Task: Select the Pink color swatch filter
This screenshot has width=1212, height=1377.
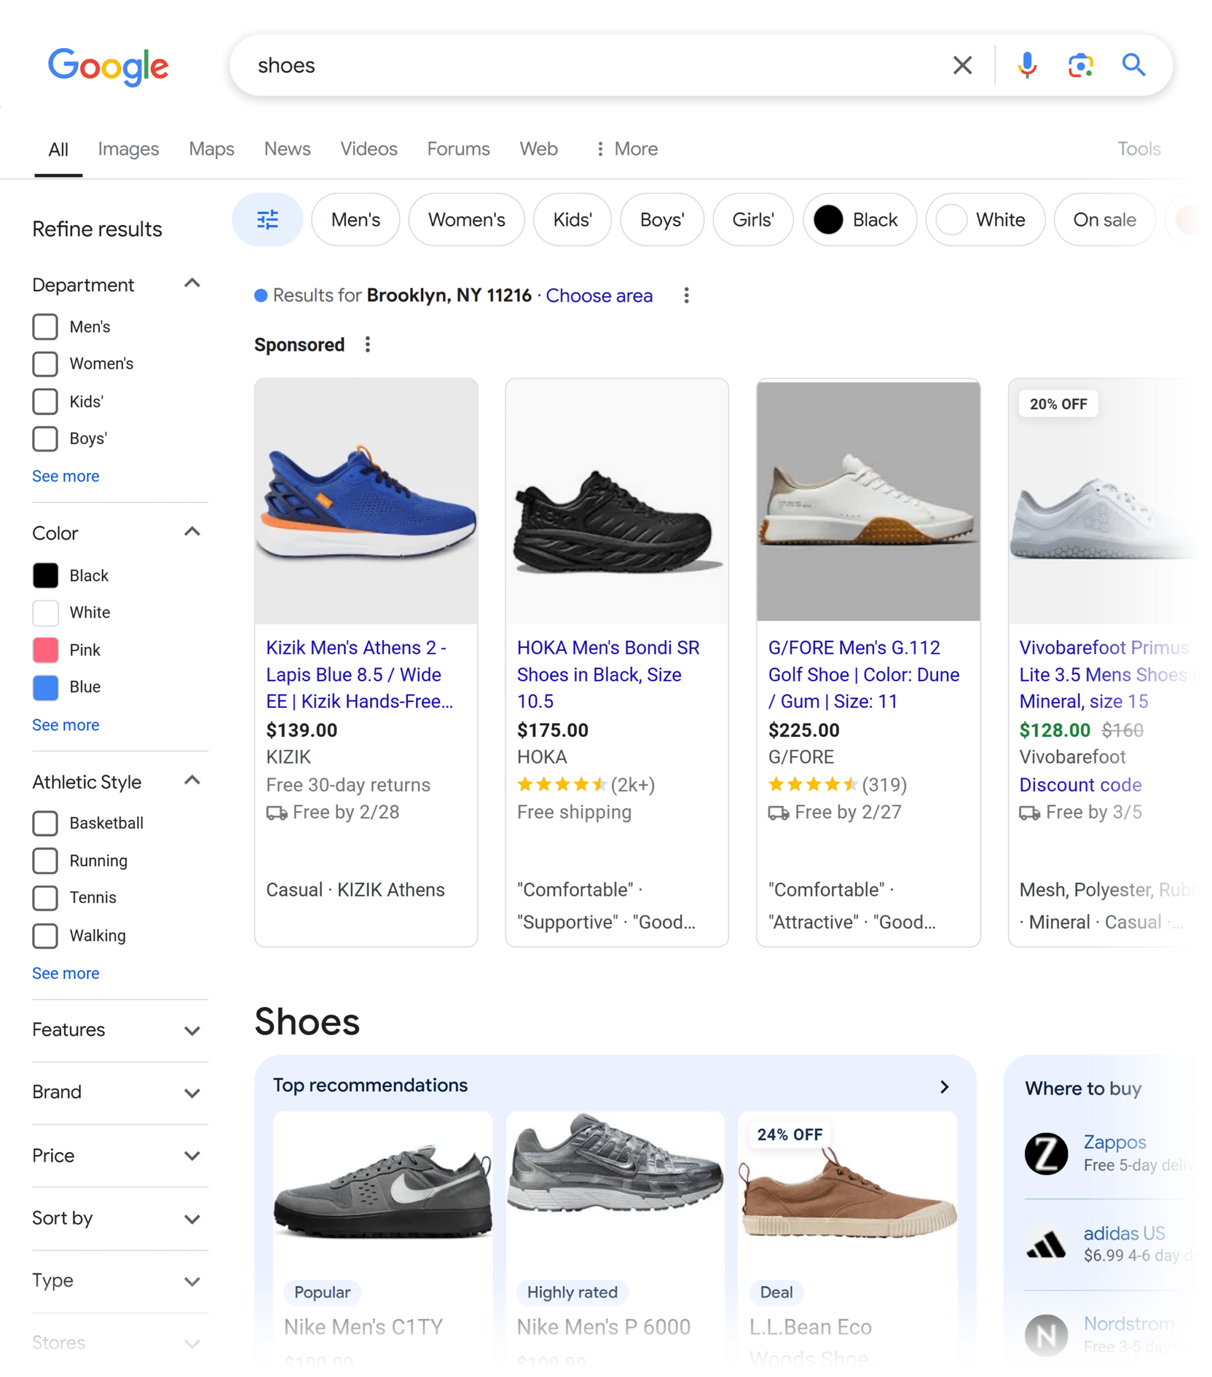Action: pos(46,650)
